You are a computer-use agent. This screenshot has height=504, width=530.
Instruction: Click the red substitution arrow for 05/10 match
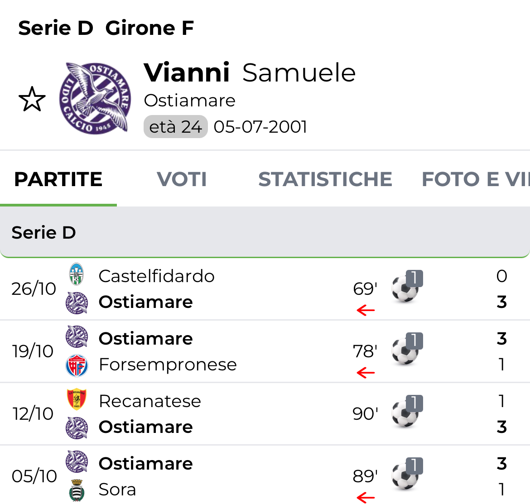pyautogui.click(x=366, y=498)
